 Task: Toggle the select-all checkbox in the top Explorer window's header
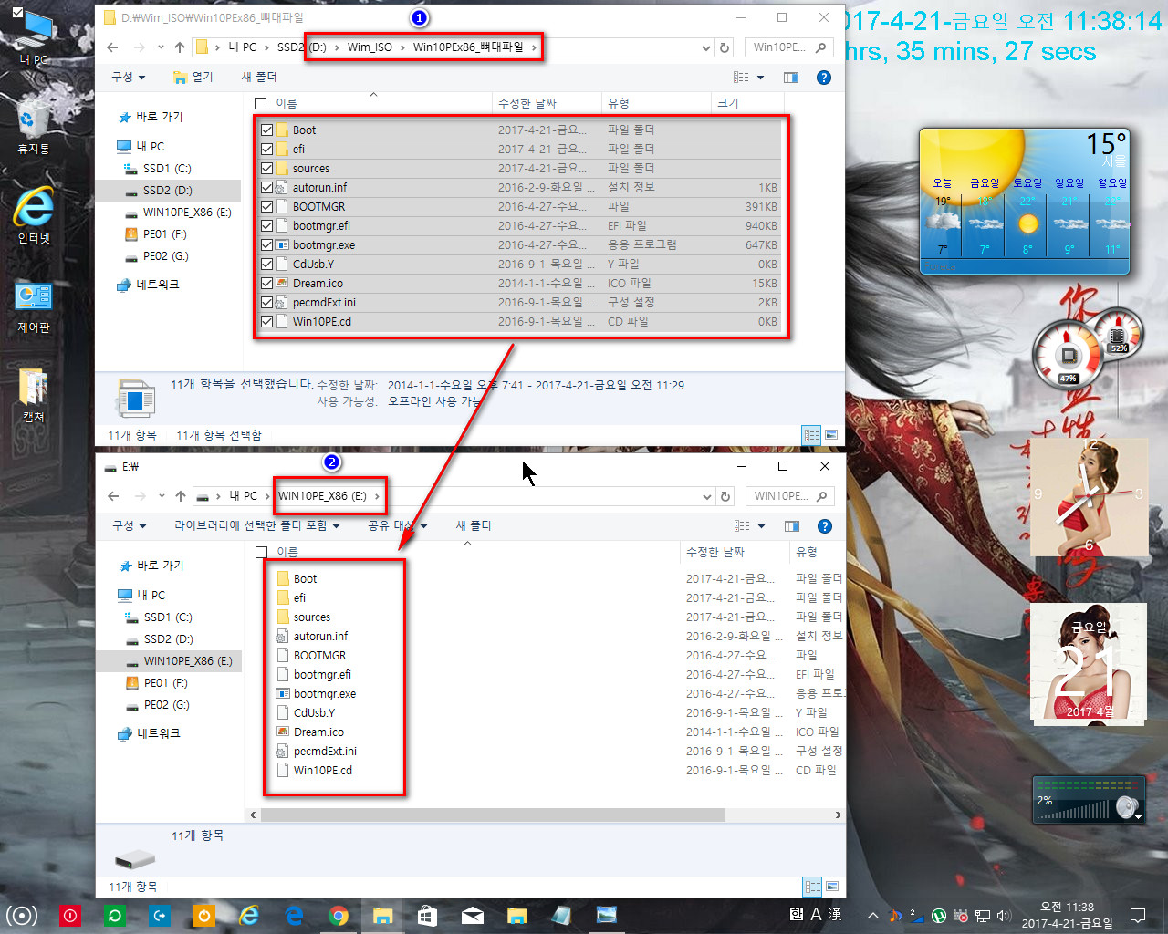coord(261,104)
